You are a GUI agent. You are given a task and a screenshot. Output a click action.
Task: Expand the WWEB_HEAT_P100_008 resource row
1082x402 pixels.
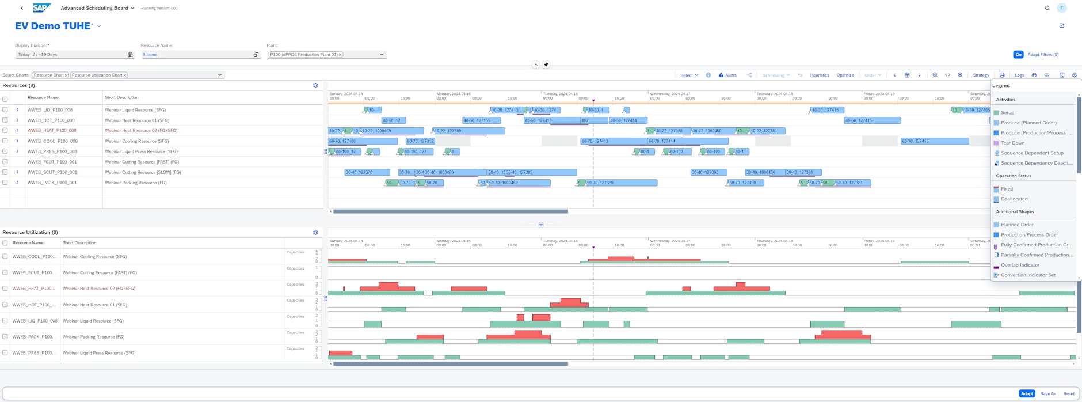17,131
